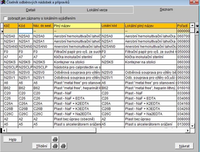Click the application icon in title bar
Screen dimensions: 200x152
3,2
